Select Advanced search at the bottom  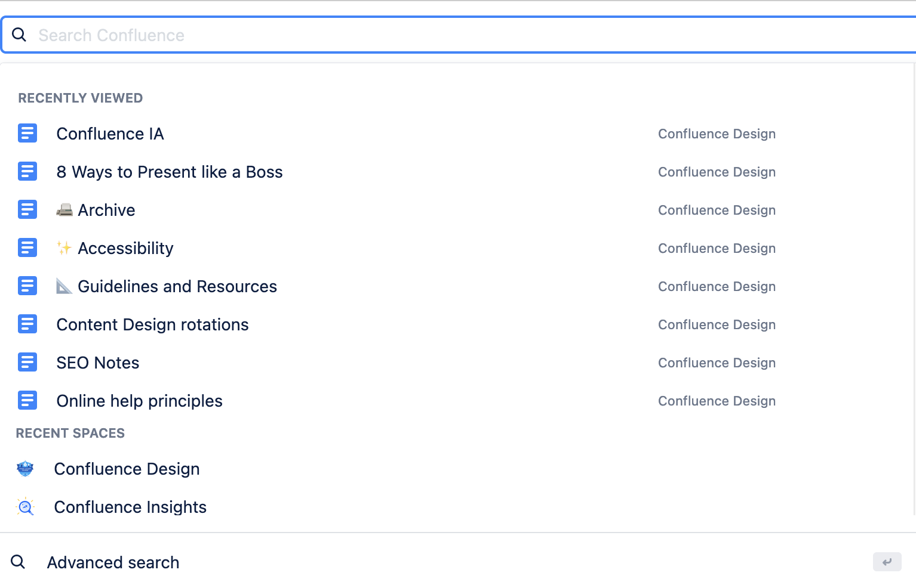(113, 562)
